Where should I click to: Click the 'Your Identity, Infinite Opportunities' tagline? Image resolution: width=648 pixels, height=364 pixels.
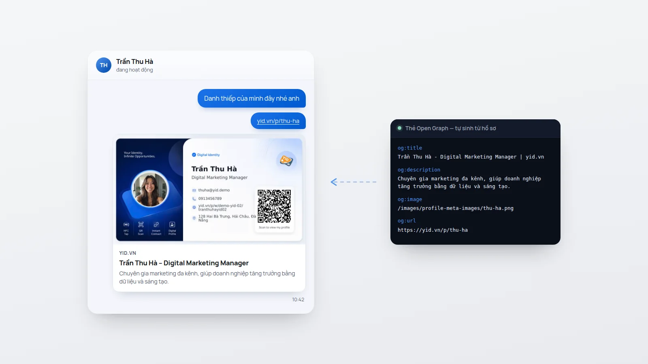(139, 154)
